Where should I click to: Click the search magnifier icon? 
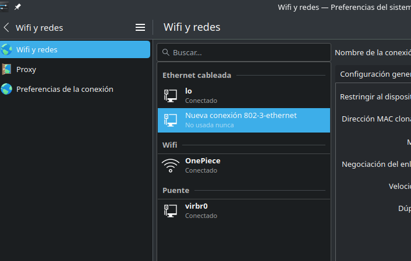pyautogui.click(x=166, y=52)
